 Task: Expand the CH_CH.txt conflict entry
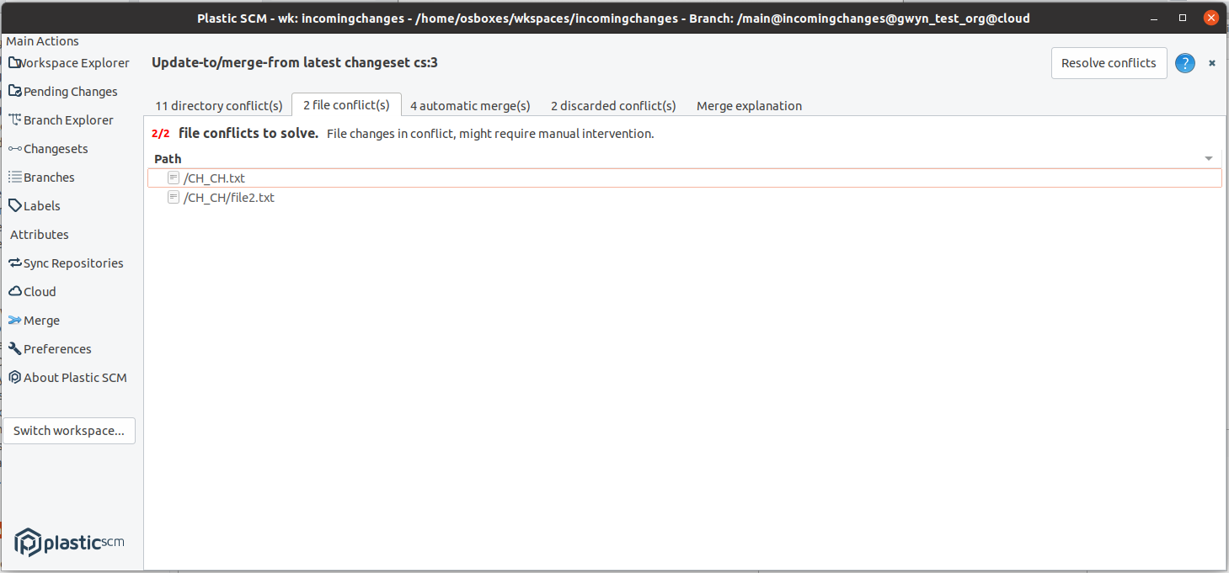pyautogui.click(x=173, y=178)
